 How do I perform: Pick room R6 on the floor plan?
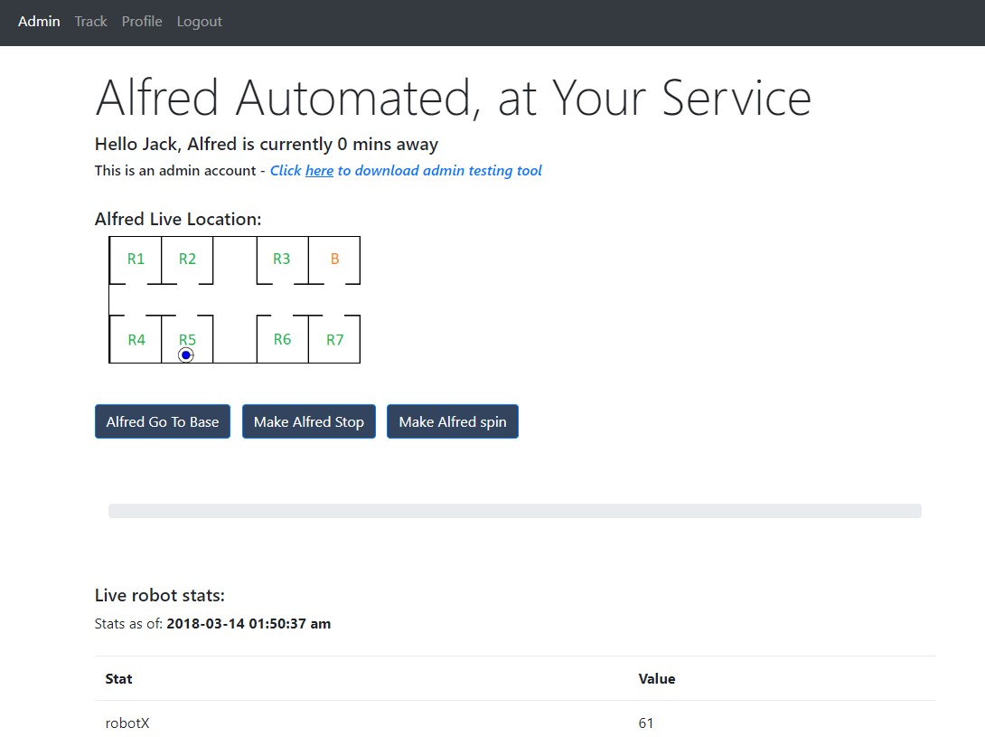point(282,339)
